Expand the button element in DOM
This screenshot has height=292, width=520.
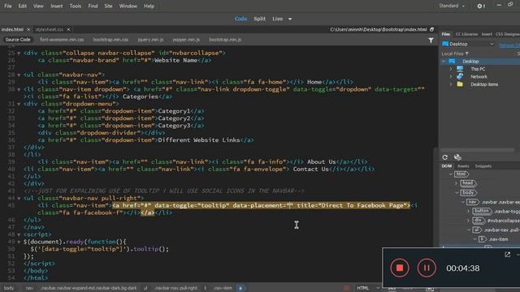click(468, 211)
